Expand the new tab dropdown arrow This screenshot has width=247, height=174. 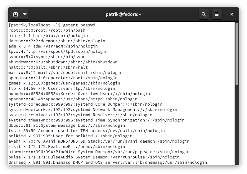pos(25,14)
